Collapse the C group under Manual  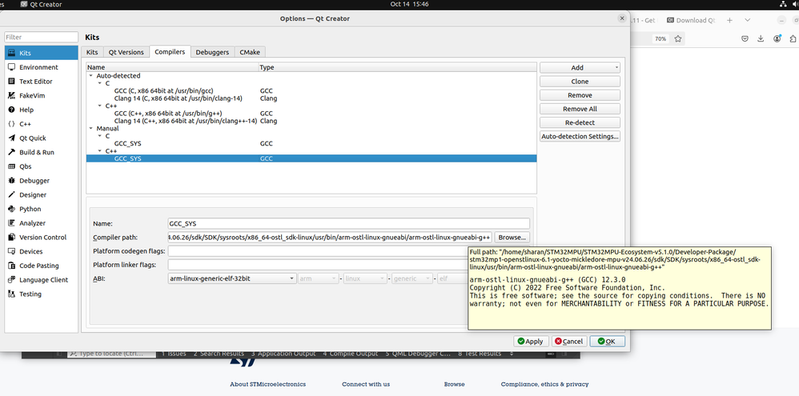point(100,137)
